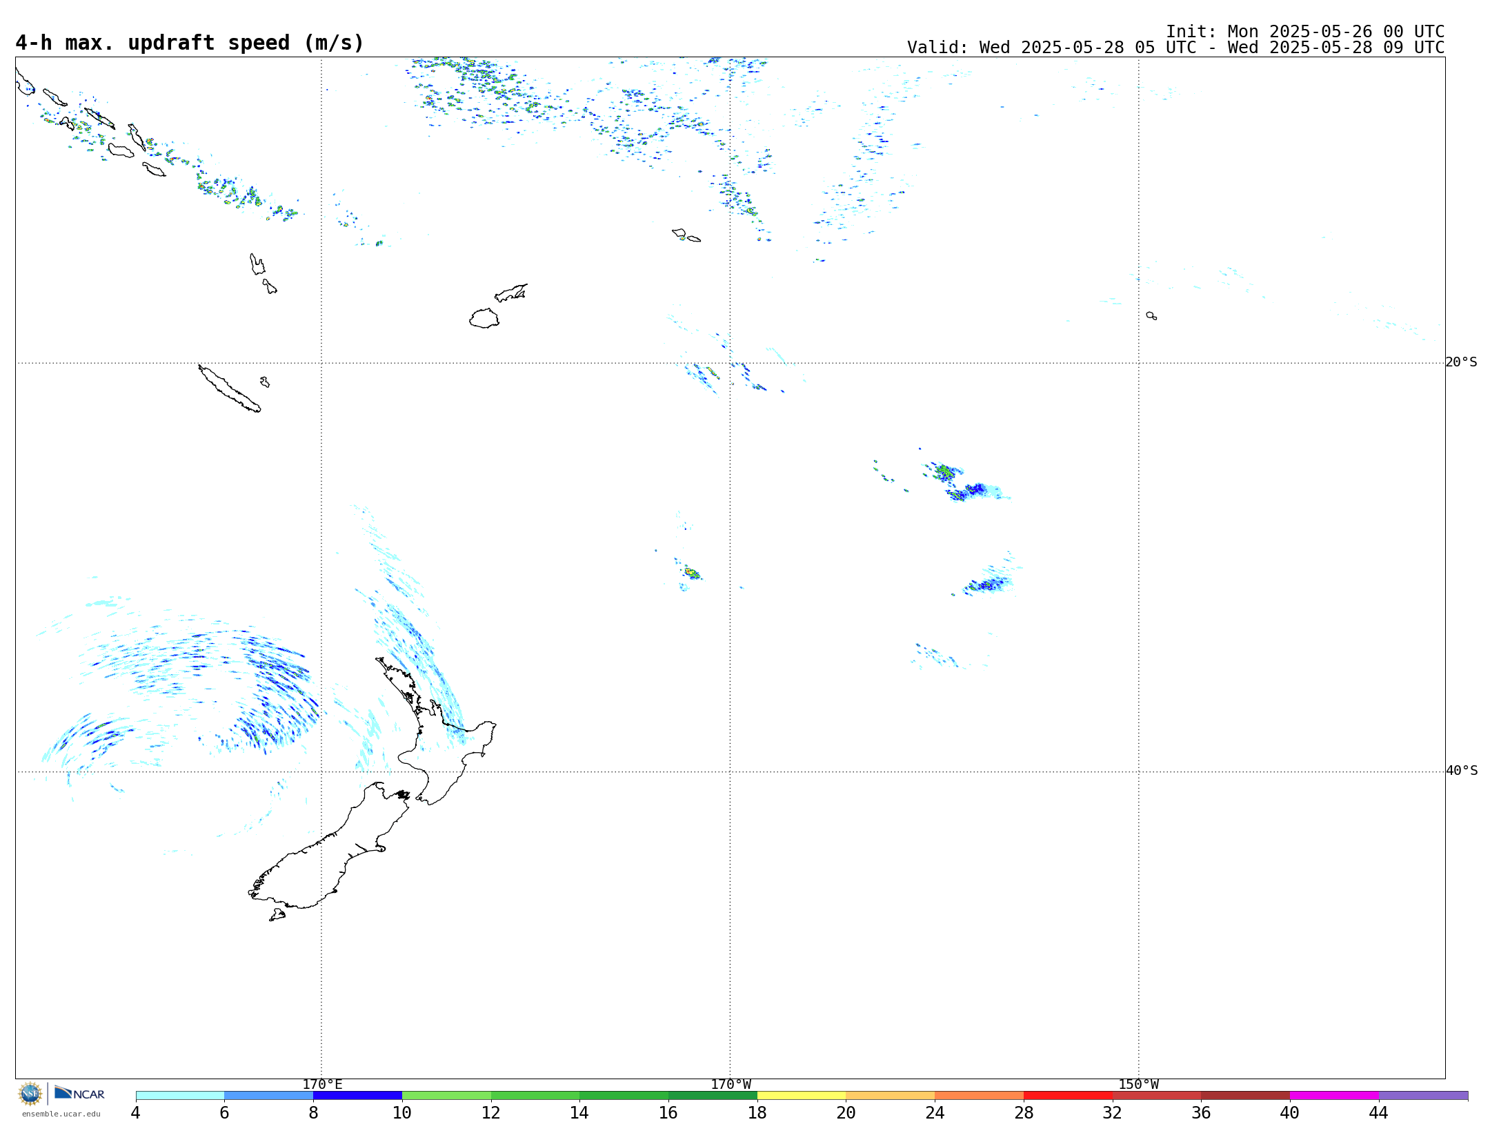The width and height of the screenshot is (1490, 1122).
Task: Pick the dark blue colorbar swatch
Action: point(357,1096)
